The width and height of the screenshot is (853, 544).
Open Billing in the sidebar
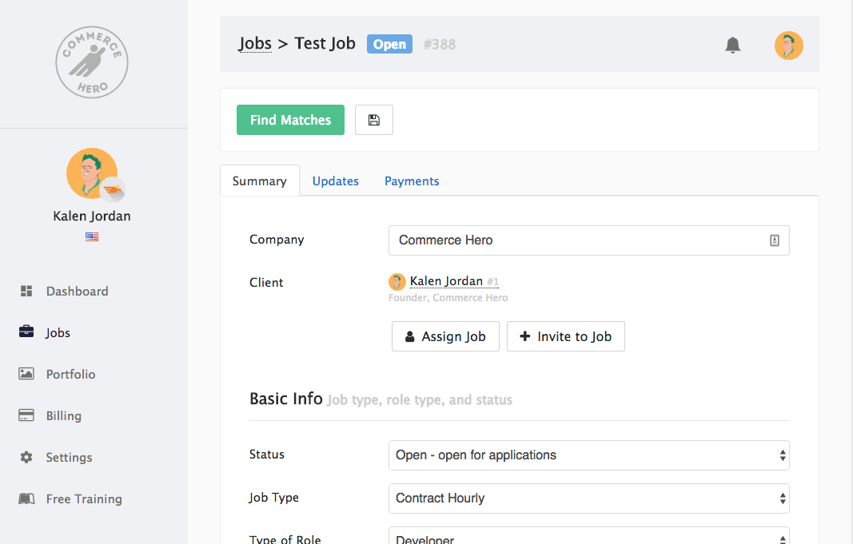64,415
